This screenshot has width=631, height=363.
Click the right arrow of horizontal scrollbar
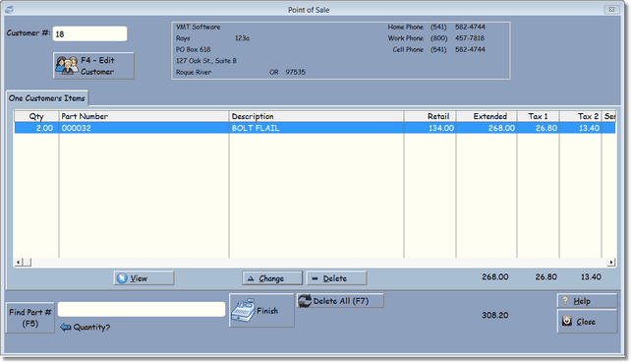pos(611,263)
